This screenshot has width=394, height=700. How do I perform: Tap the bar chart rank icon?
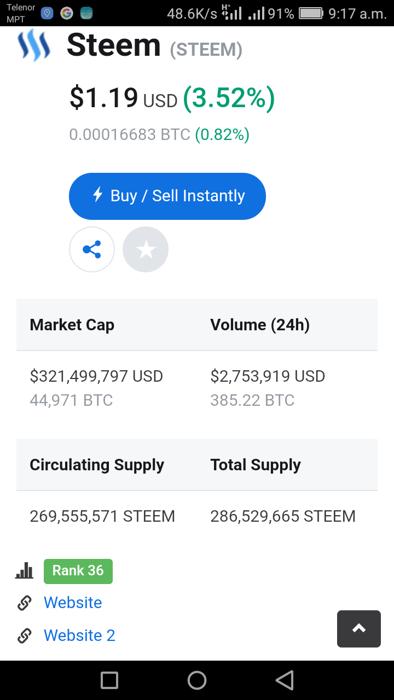25,571
